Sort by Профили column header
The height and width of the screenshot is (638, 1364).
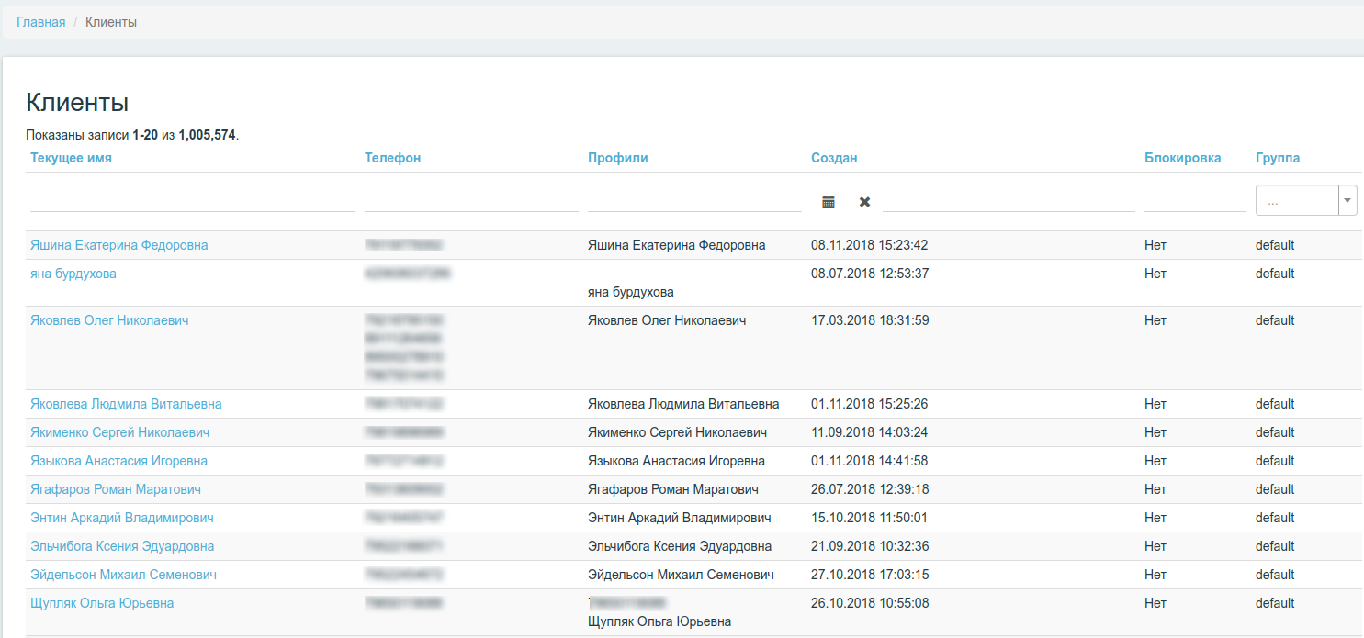point(617,158)
